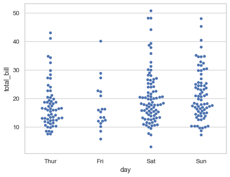Viewport: 230px width, 177px height.
Task: Click the y-axis tick label 10
Action: [16, 127]
